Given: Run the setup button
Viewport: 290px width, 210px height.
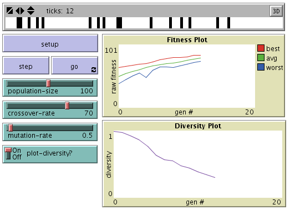Looking at the screenshot, I should tap(50, 43).
